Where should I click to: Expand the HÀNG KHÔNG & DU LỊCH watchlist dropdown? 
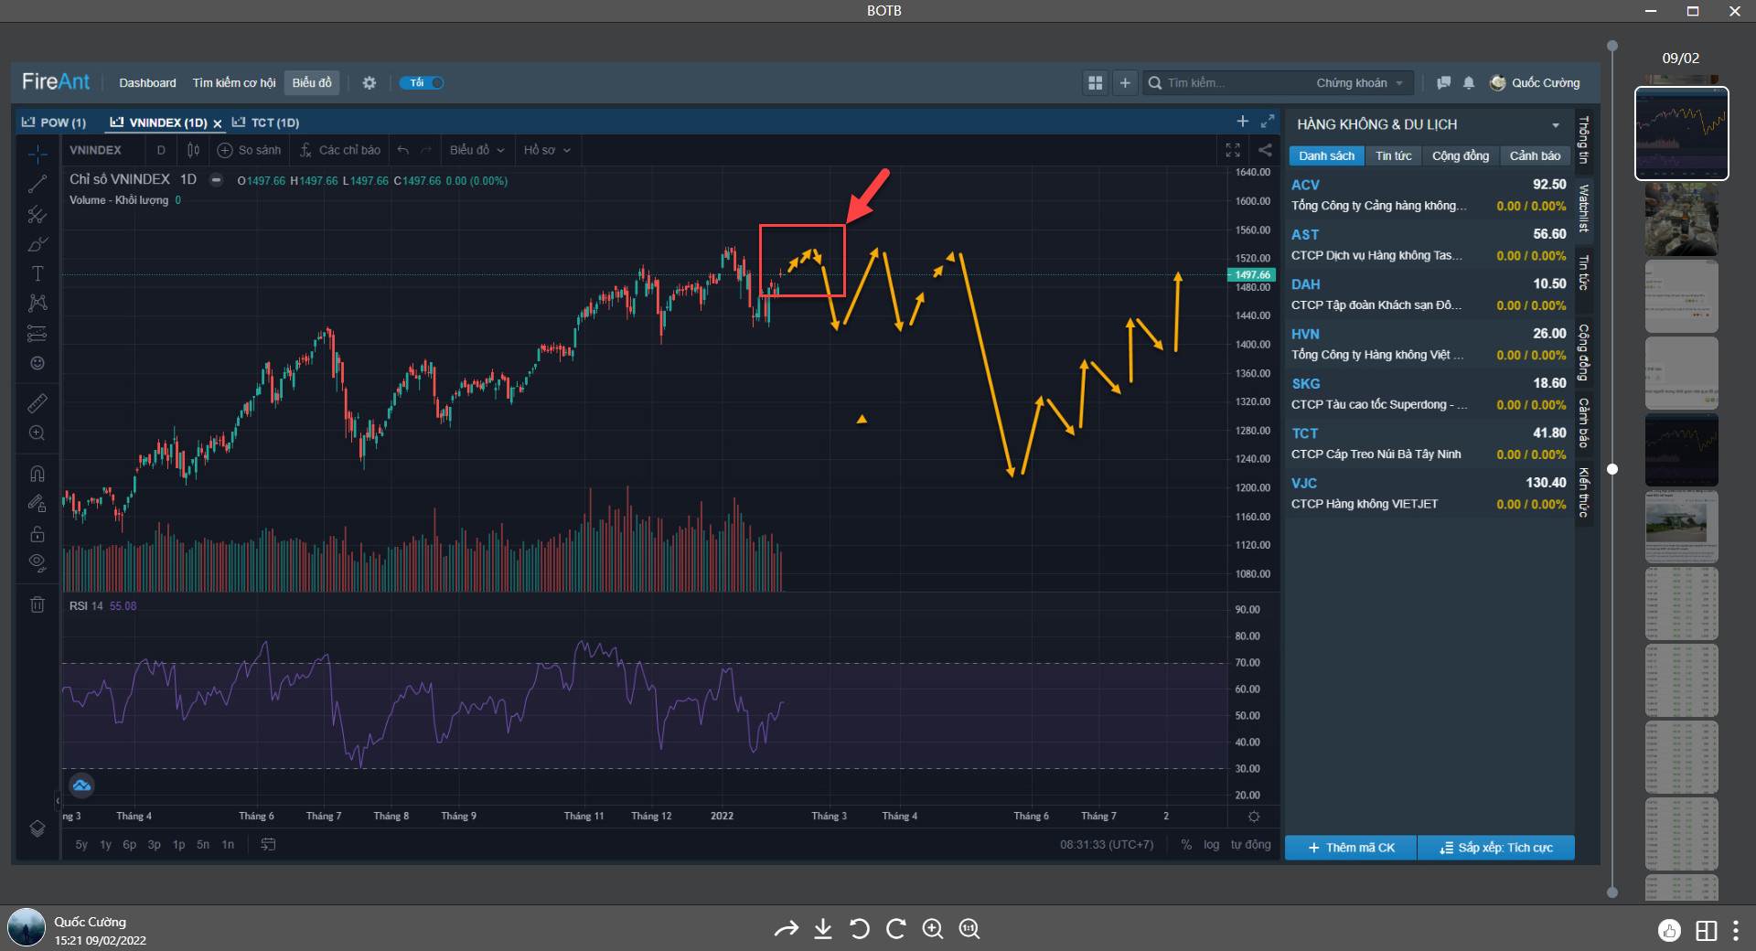point(1556,125)
